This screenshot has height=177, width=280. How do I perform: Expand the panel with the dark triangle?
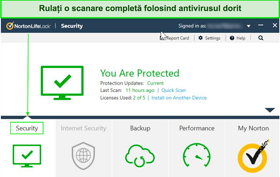270,110
